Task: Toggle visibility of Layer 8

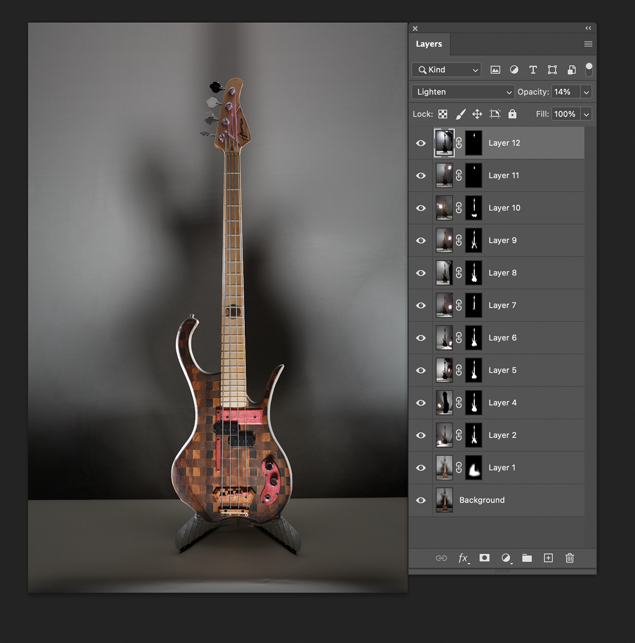Action: pos(421,273)
